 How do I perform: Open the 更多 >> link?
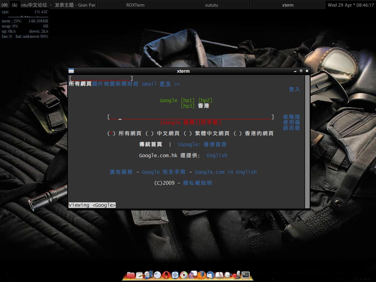click(170, 84)
